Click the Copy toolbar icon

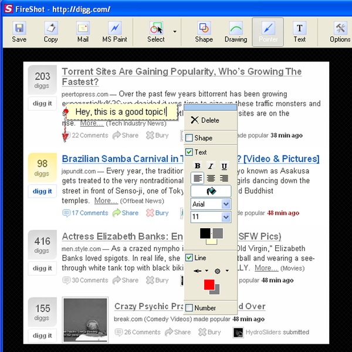click(x=50, y=32)
